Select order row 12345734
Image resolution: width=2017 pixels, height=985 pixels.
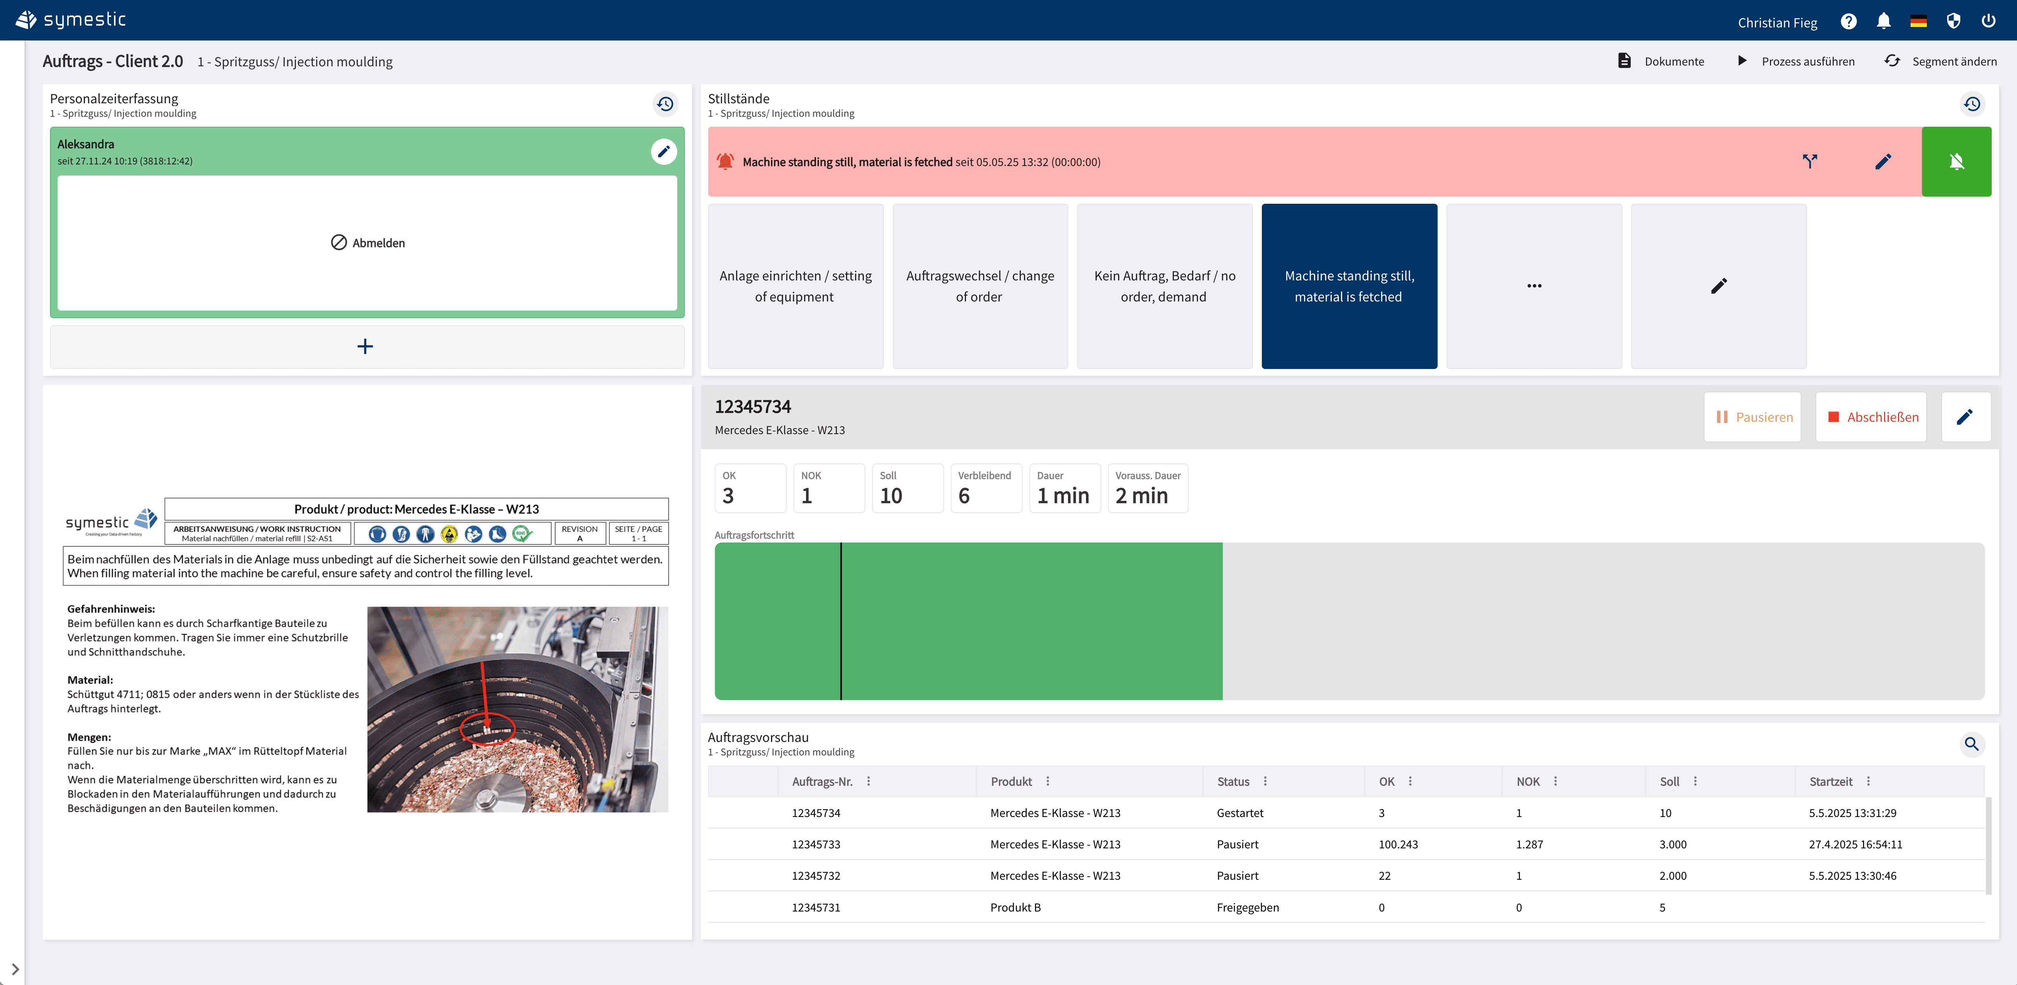point(1346,813)
